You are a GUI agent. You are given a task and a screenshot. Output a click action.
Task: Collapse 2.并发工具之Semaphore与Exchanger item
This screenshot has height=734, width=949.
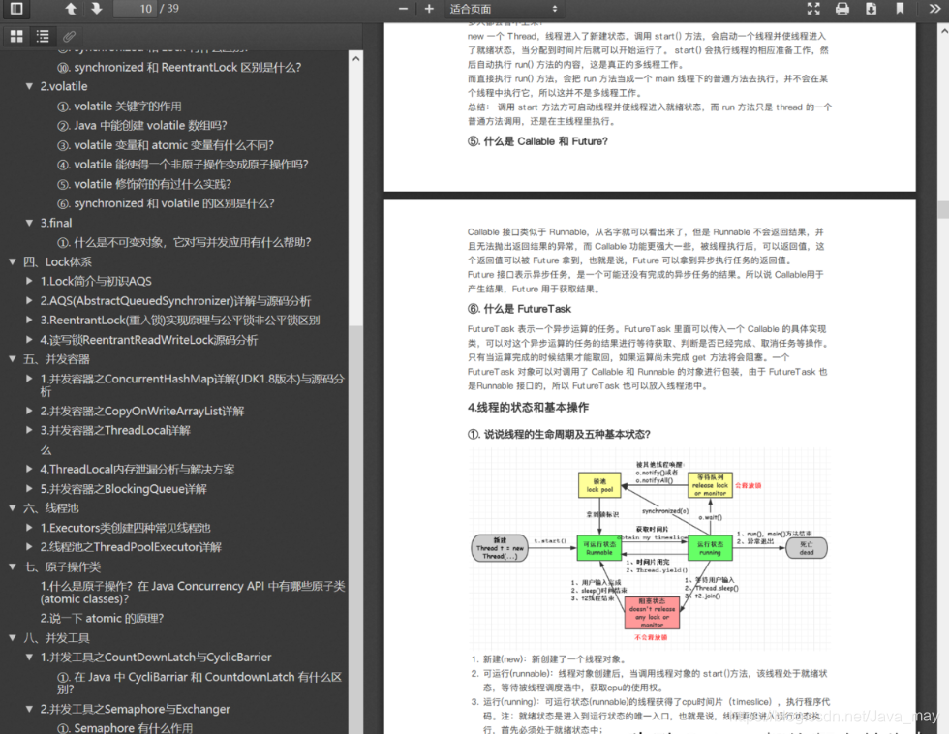tap(29, 709)
